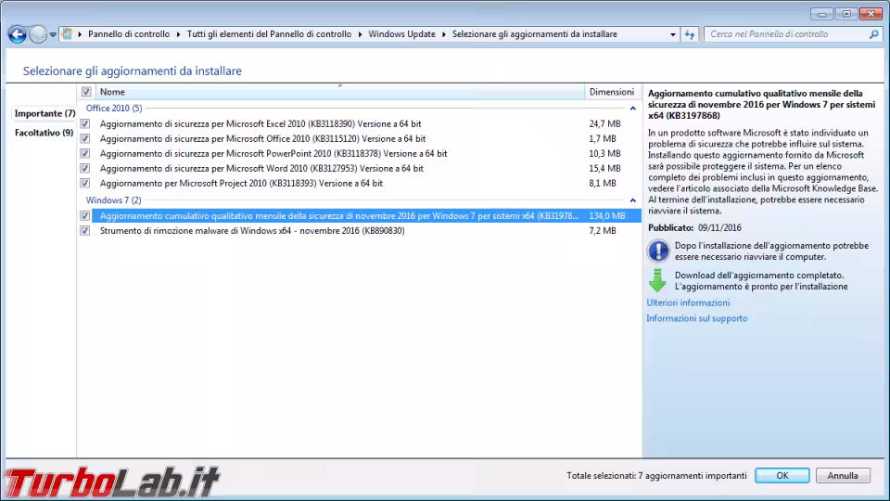
Task: Click the Control Panel icon in address bar
Action: 67,34
